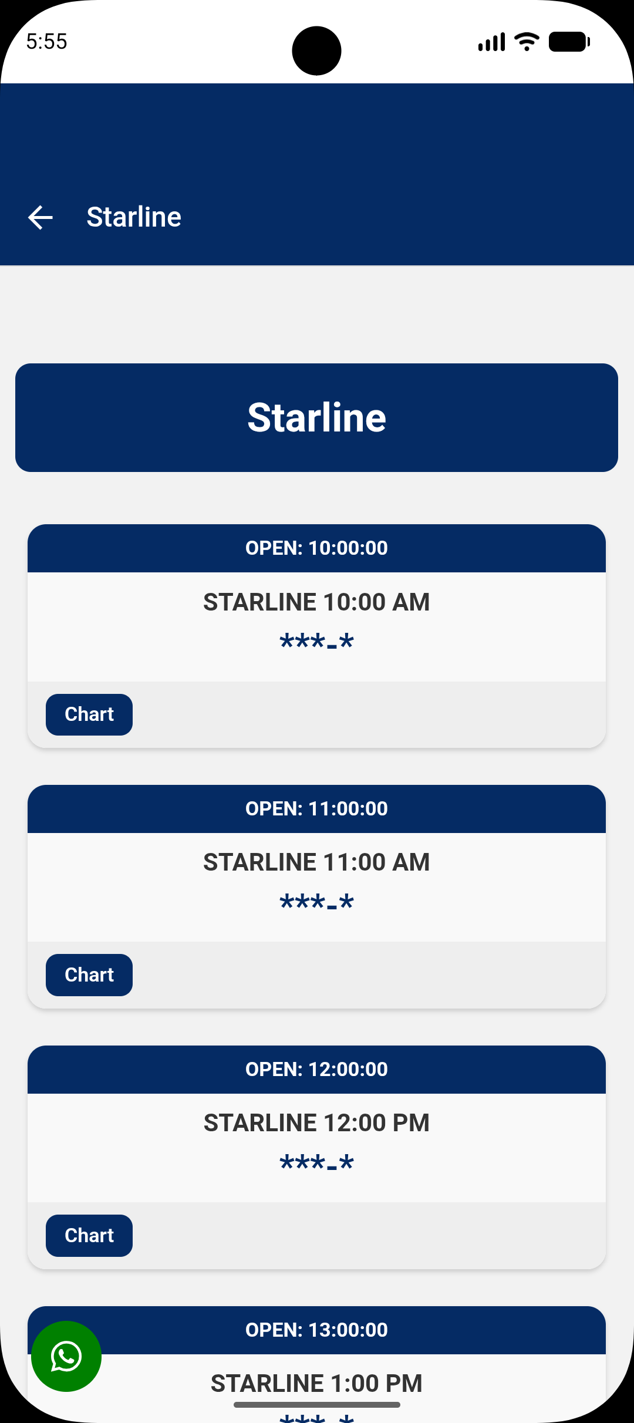Open the Chart for STARLINE 12:00 PM
The width and height of the screenshot is (634, 1423).
click(89, 1236)
